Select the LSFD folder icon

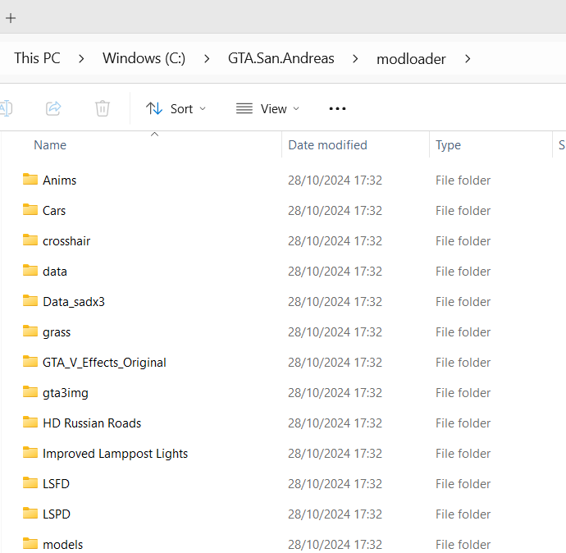coord(30,482)
